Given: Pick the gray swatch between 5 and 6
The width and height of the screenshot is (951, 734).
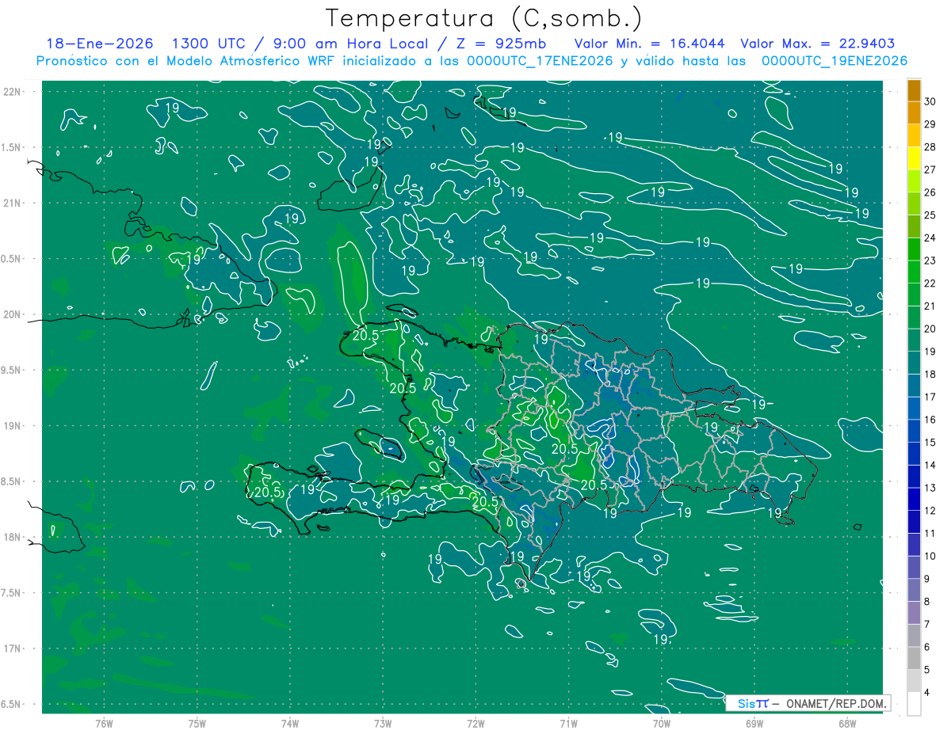Looking at the screenshot, I should click(x=915, y=659).
